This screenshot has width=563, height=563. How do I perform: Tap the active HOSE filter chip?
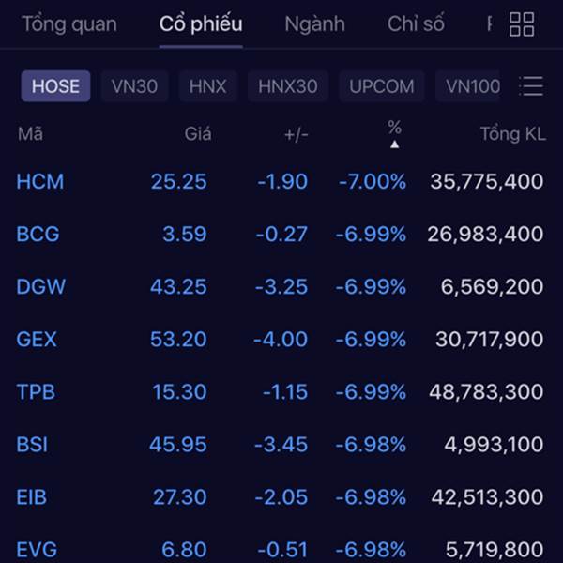(x=55, y=86)
